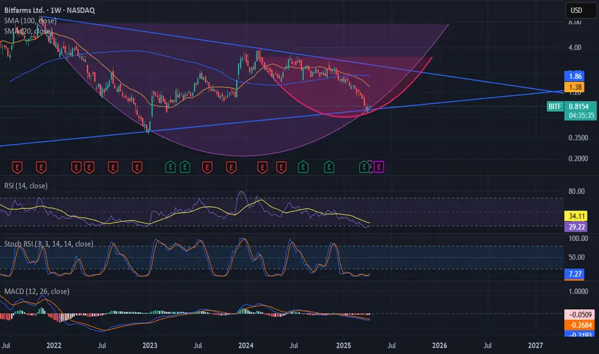Click the yellow 34.11 RSI value label

tap(577, 216)
